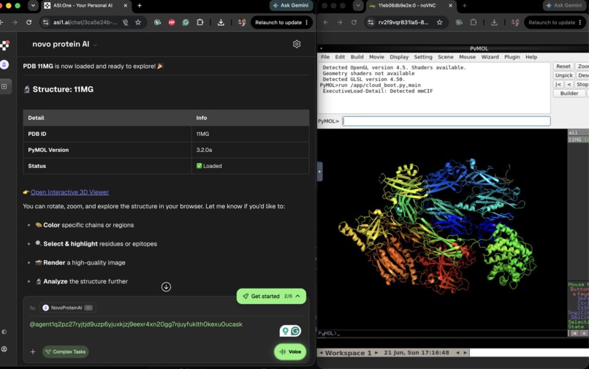The image size is (589, 369).
Task: Toggle the Complex Tasks chip
Action: [65, 351]
